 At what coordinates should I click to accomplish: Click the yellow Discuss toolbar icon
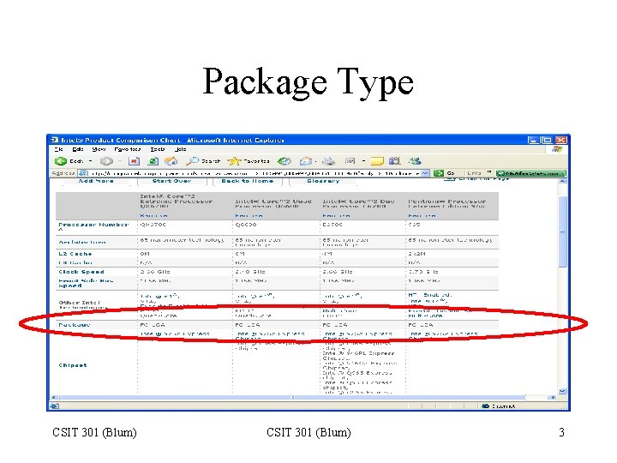click(377, 161)
